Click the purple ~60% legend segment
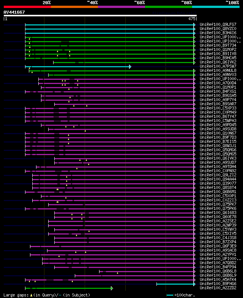Image resolution: width=243 pixels, height=298 pixels. [121, 7]
